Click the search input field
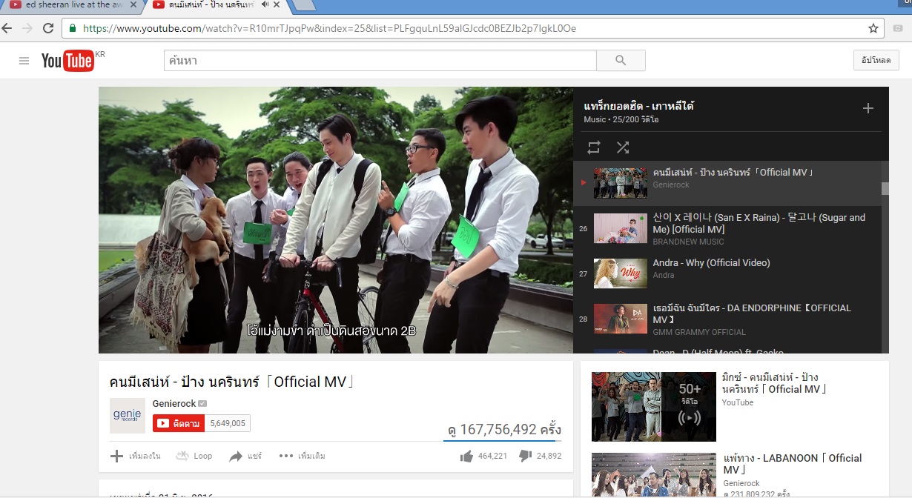This screenshot has height=498, width=912. 380,61
